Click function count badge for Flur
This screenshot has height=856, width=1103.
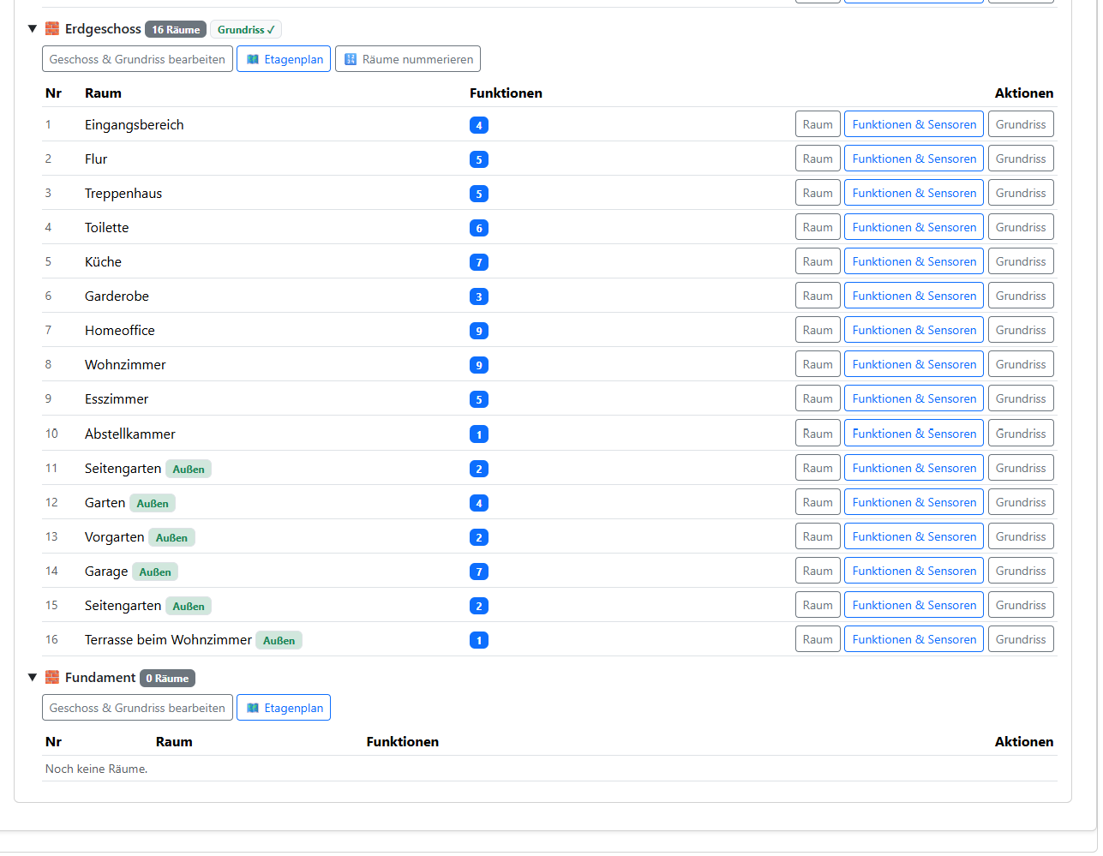coord(479,159)
